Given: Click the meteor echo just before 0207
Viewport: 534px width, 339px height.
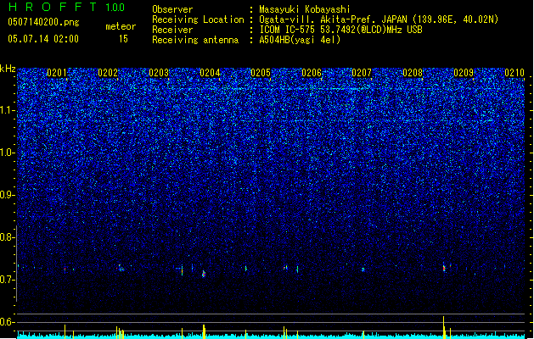Looking at the screenshot, I should (x=363, y=270).
